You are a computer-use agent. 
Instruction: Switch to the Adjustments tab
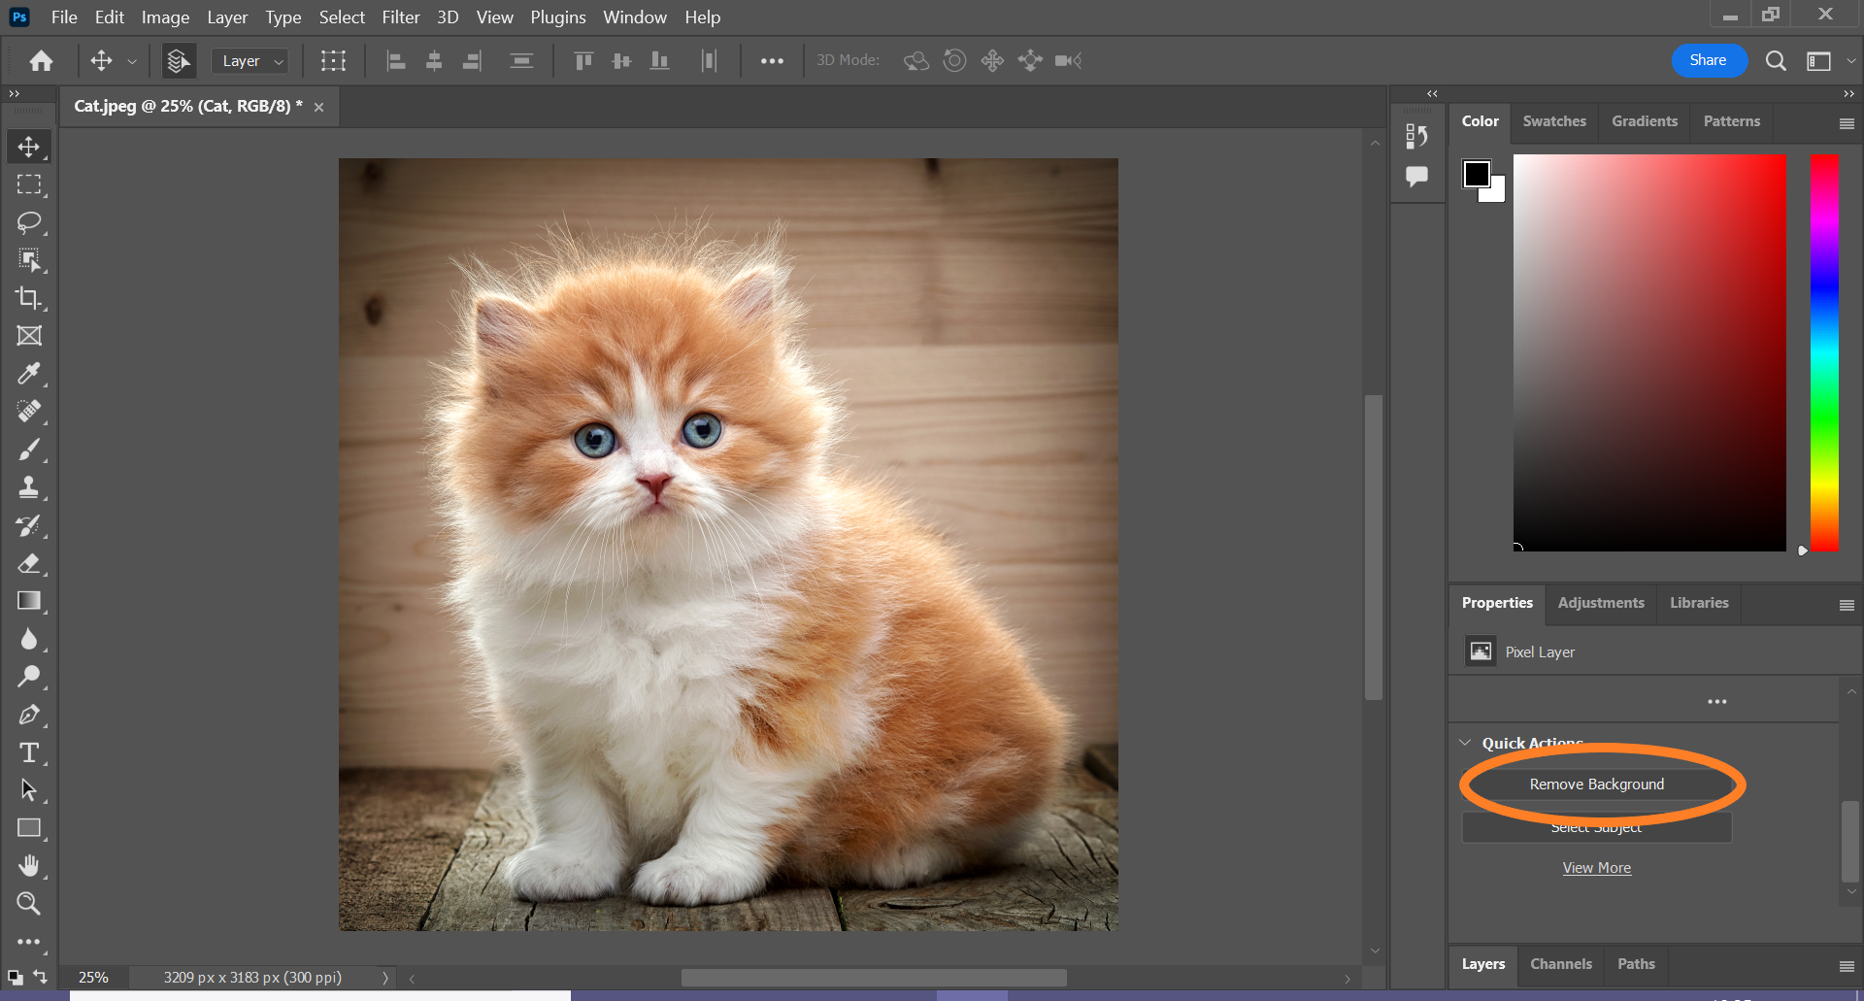pos(1601,603)
